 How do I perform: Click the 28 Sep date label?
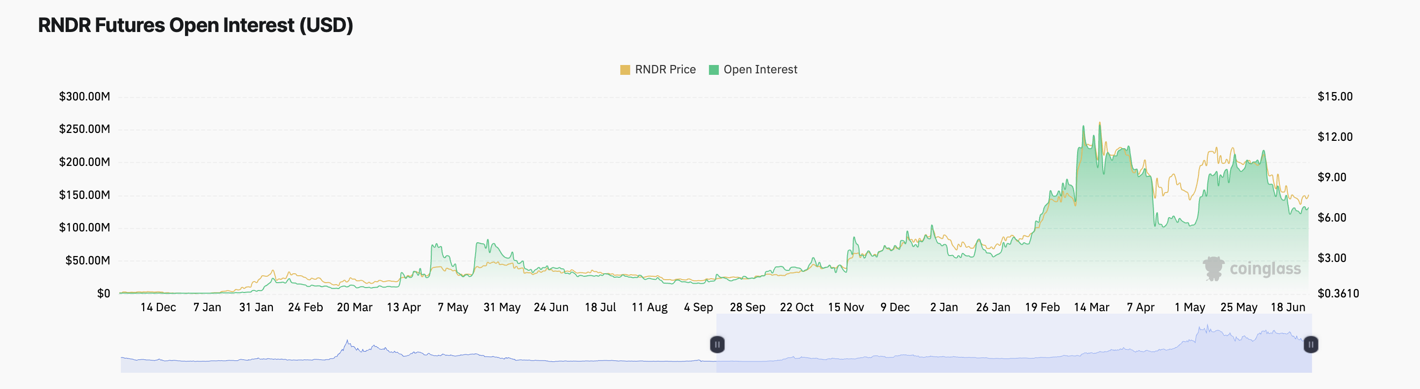coord(747,308)
